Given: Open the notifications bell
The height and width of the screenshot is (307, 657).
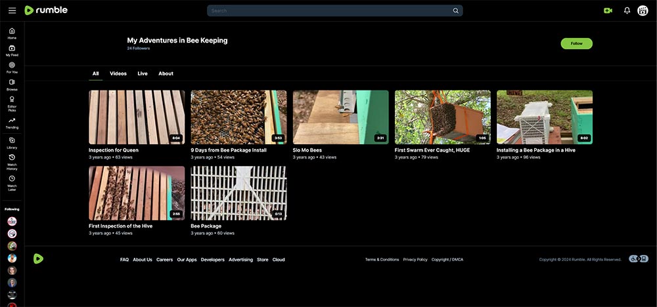Looking at the screenshot, I should [627, 10].
